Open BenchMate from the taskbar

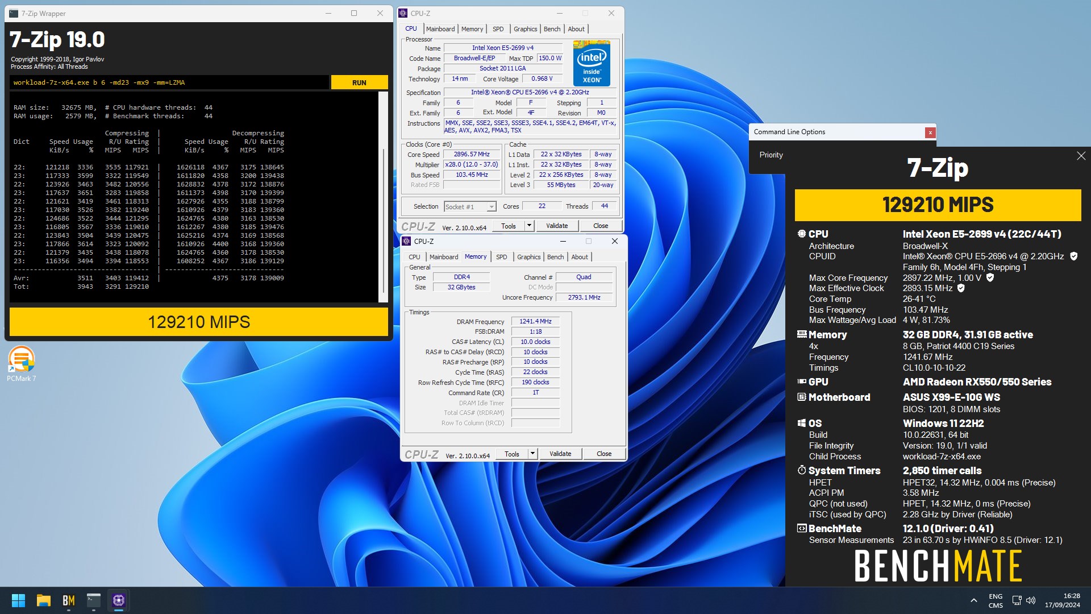click(69, 600)
